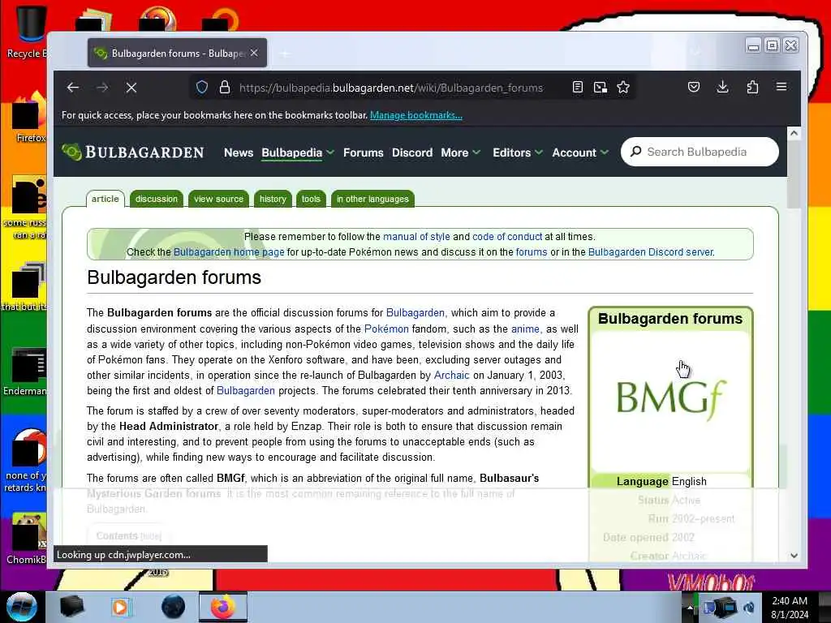Click the page scrollbar up arrow
Screen dimensions: 831x623
(794, 133)
